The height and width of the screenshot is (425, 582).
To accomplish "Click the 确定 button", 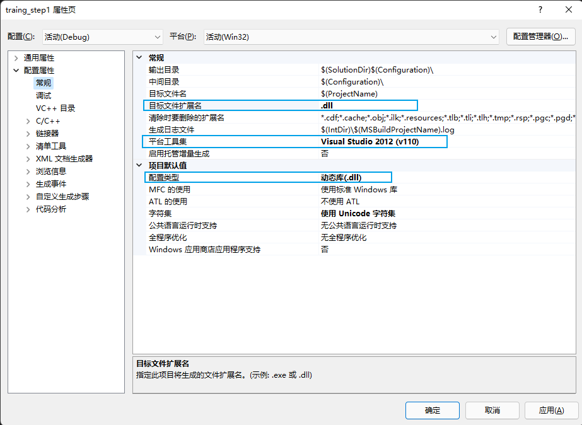I will tap(432, 410).
